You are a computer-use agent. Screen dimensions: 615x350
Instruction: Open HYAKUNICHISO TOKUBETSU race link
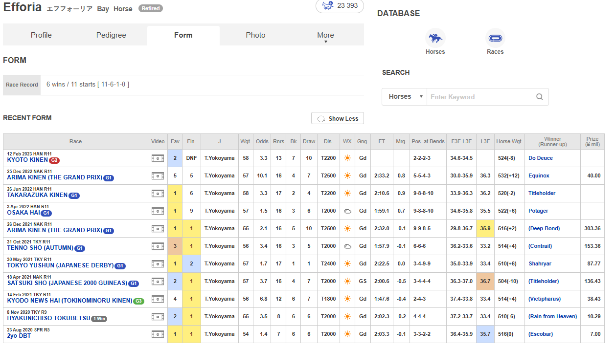click(x=48, y=319)
